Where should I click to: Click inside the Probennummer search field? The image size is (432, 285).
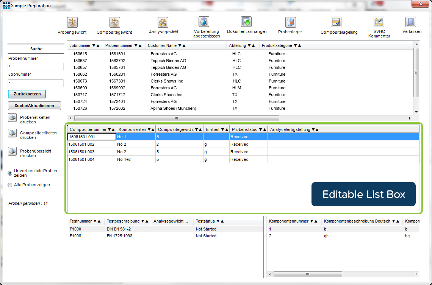[35, 67]
